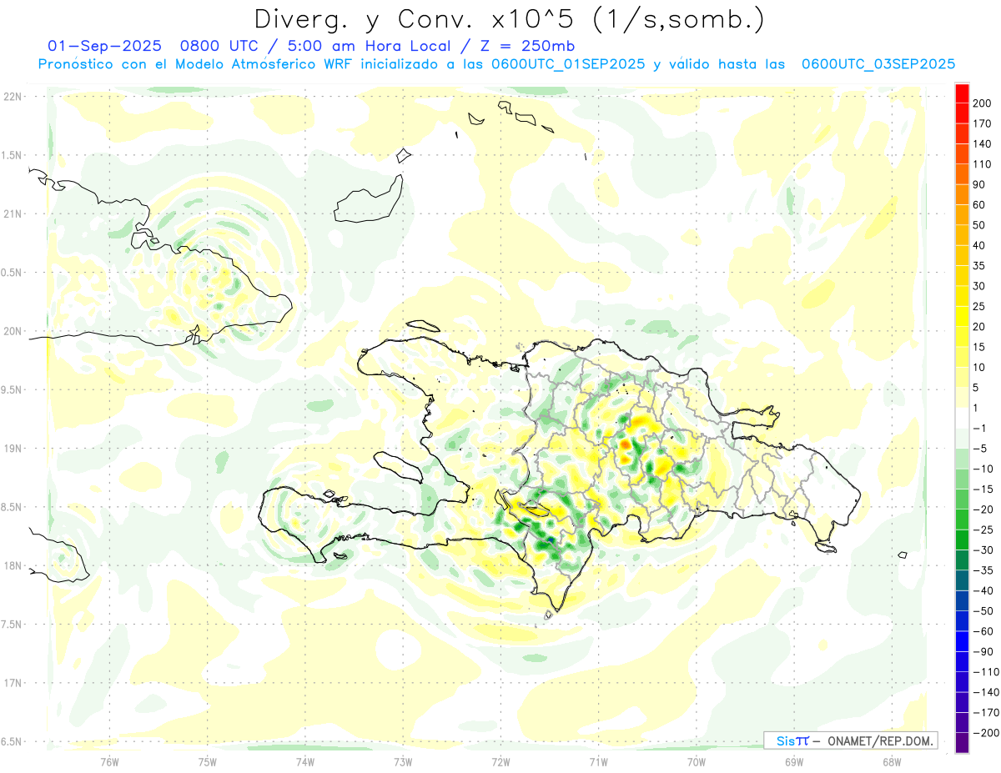
Task: Click the '68W' longitude label
Action: point(892,761)
